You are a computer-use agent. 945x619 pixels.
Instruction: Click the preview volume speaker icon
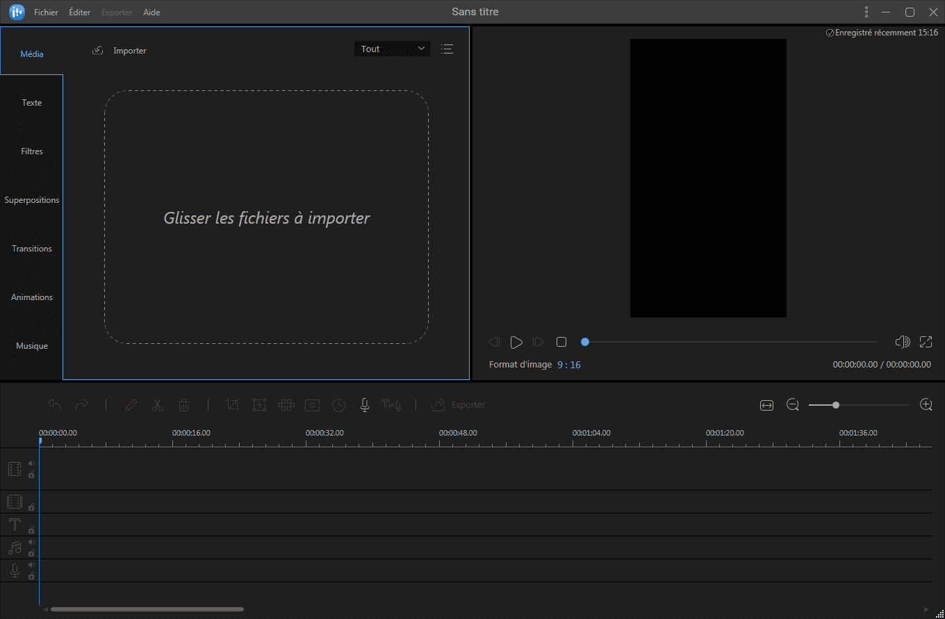tap(903, 342)
